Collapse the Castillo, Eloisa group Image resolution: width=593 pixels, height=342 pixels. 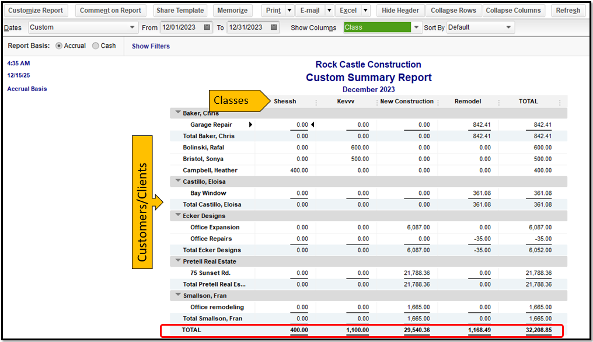[x=177, y=182]
